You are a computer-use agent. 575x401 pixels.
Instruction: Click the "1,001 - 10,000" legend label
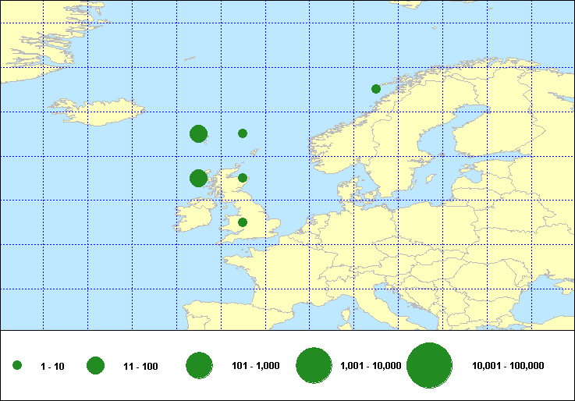pos(371,366)
